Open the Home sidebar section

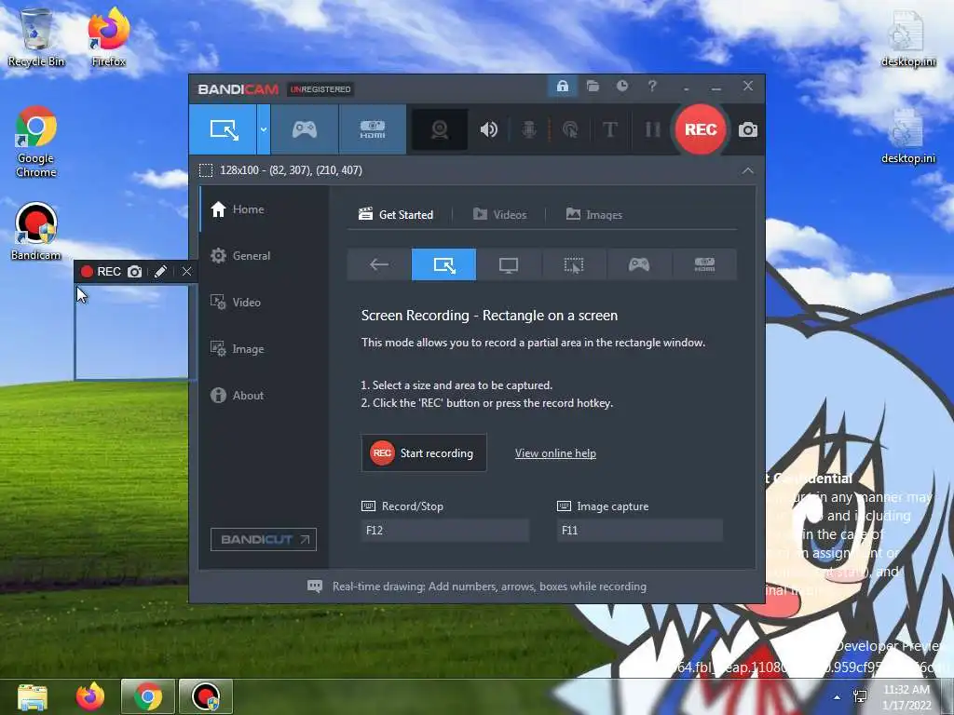click(264, 209)
